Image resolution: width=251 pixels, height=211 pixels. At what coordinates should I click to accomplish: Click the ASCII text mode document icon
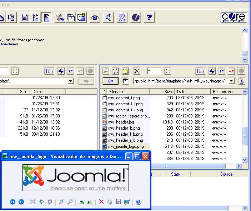coord(25,17)
